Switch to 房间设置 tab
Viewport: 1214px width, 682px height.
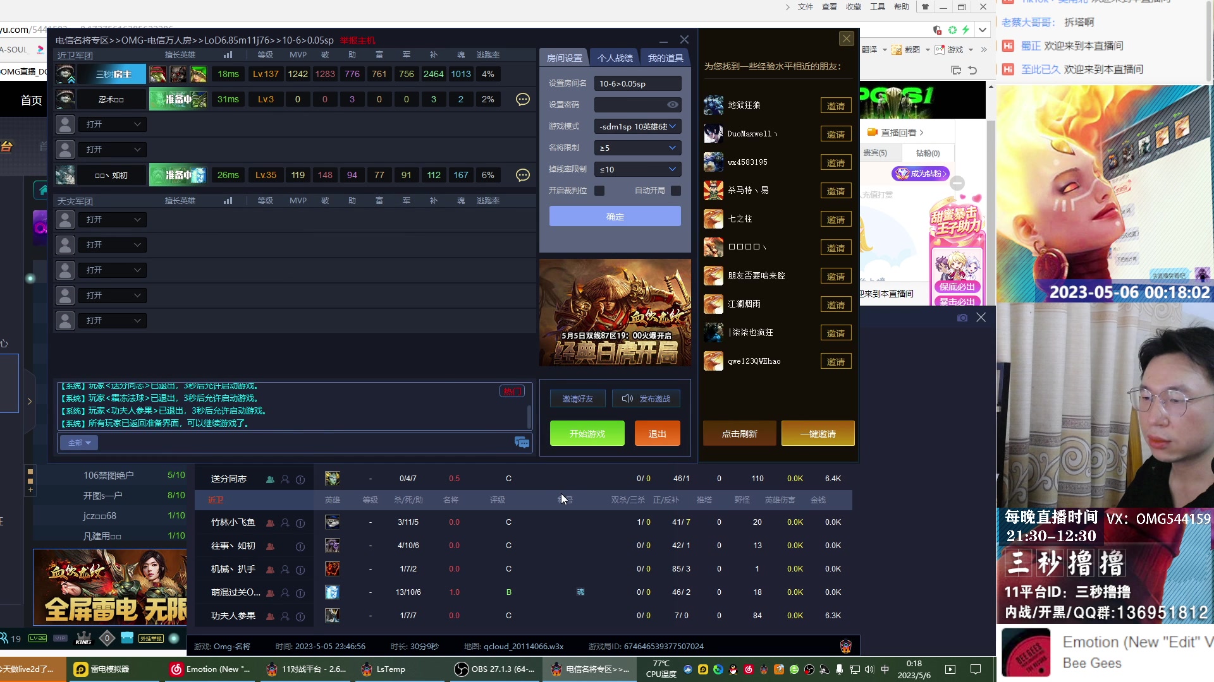click(x=564, y=57)
